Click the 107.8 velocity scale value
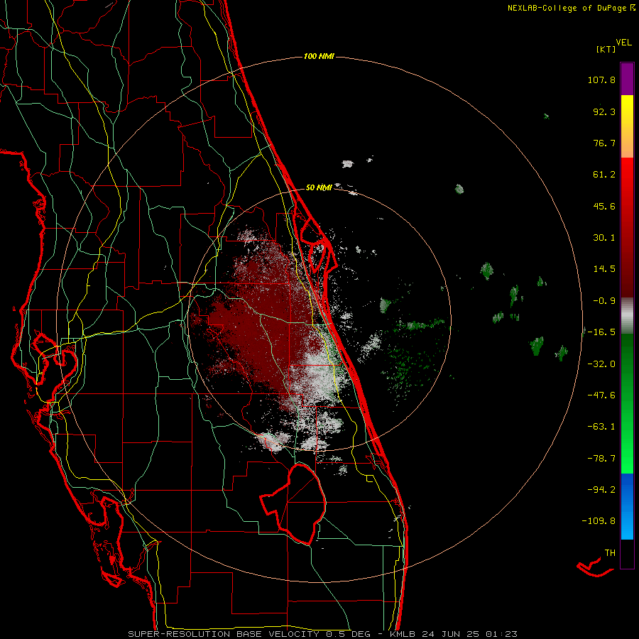 click(601, 80)
